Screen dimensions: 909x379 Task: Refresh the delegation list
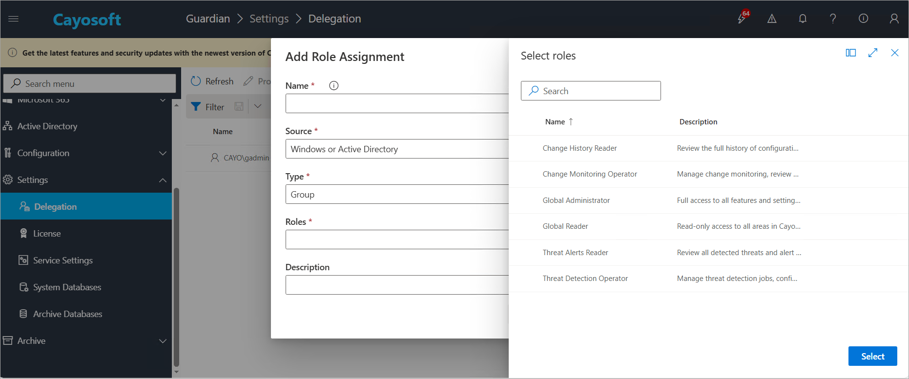pos(212,81)
